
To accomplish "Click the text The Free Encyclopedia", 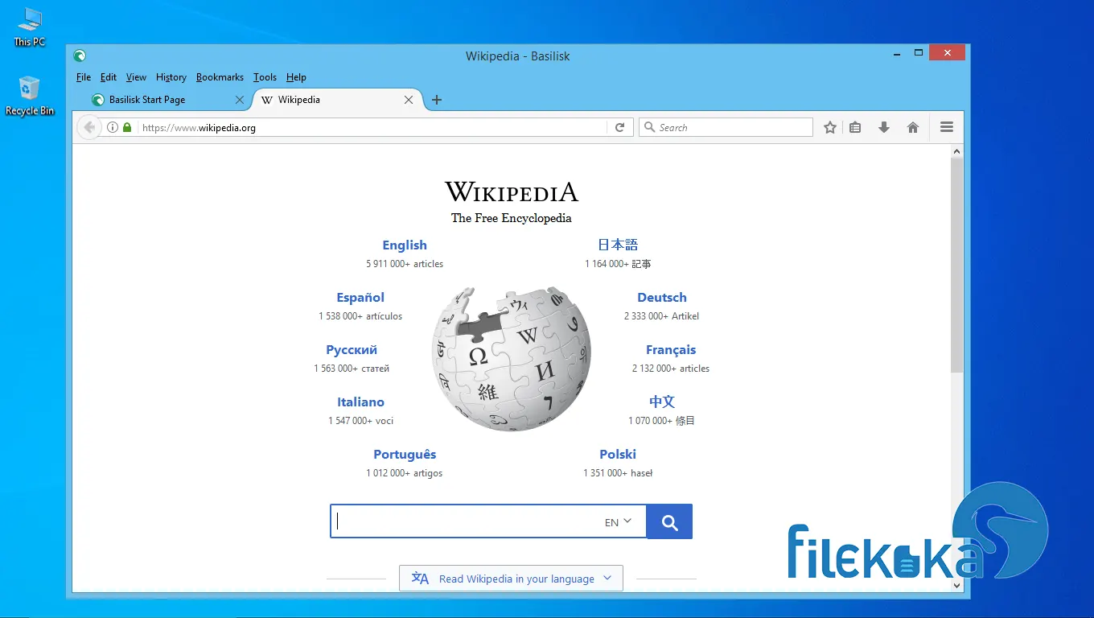I will 512,218.
